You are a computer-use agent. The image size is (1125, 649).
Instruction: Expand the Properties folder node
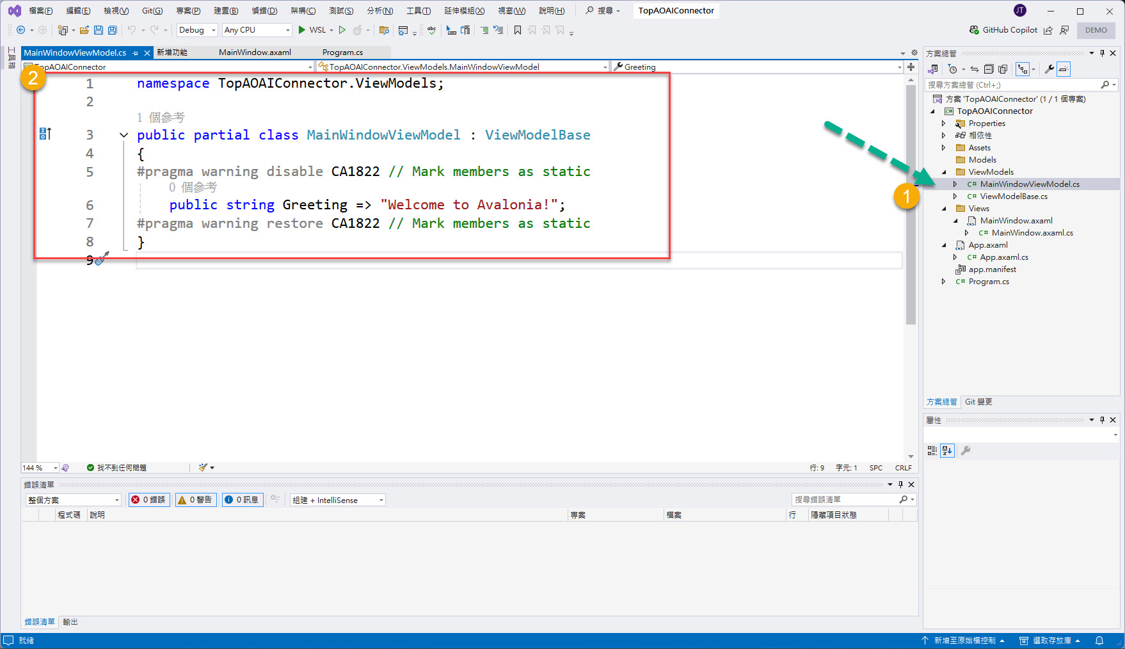click(944, 124)
